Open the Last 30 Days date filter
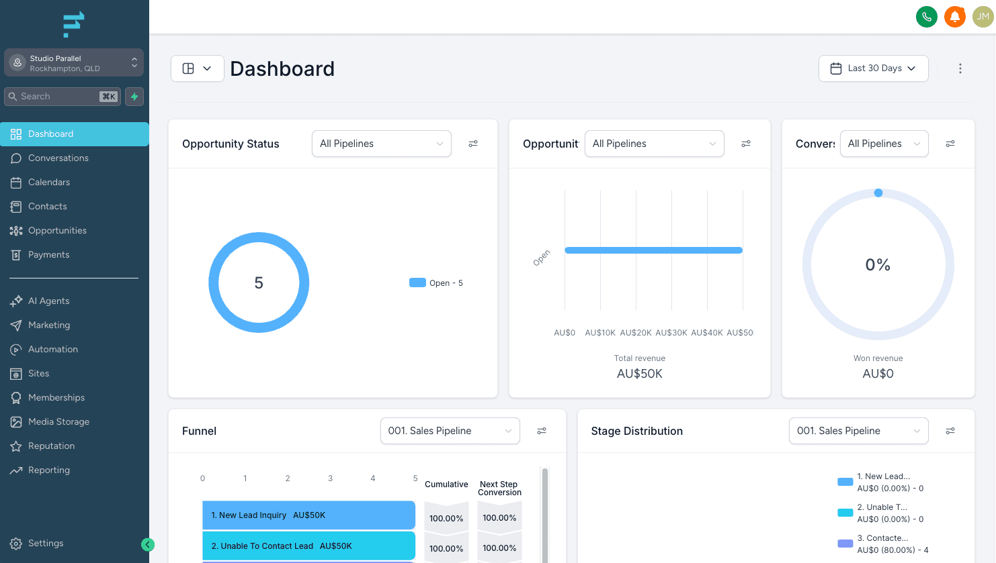The image size is (996, 563). pyautogui.click(x=873, y=68)
